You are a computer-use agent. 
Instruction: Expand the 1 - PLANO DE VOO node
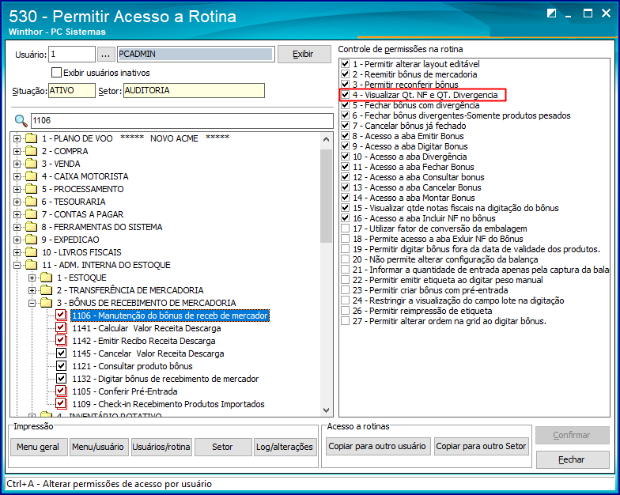[17, 138]
